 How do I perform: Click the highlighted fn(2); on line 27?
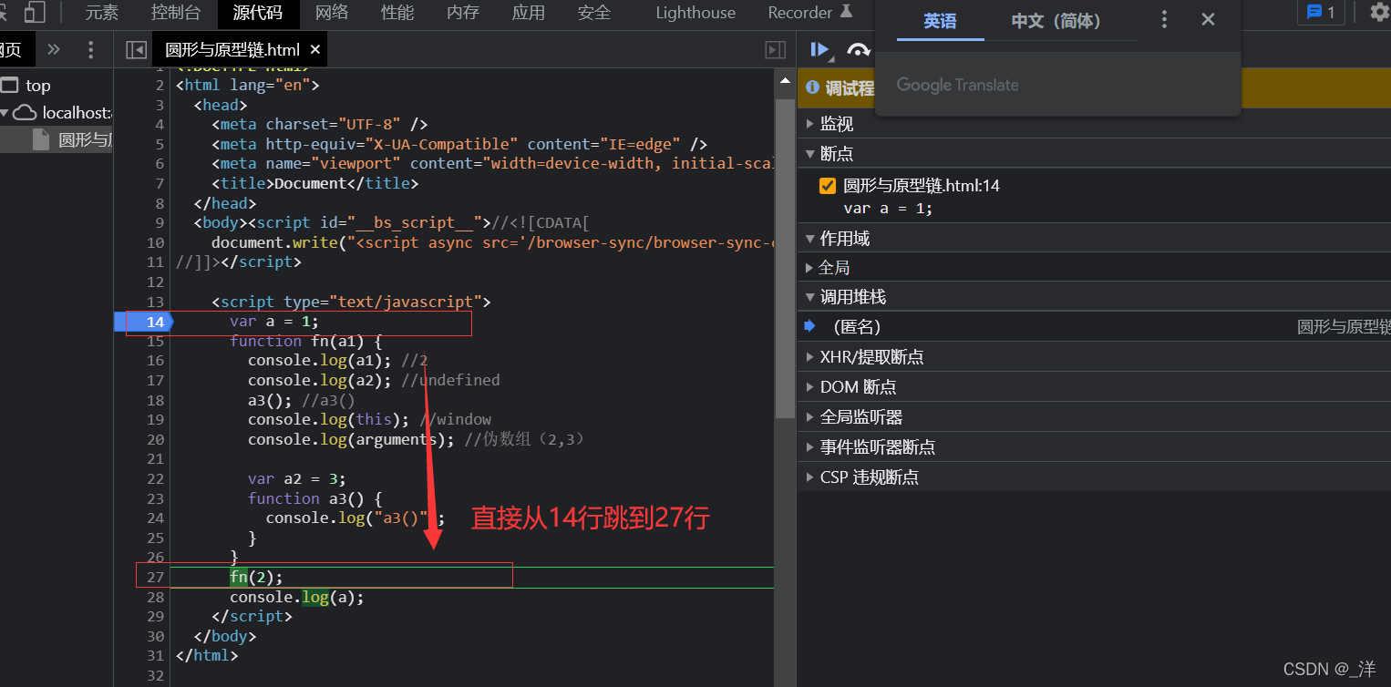256,577
